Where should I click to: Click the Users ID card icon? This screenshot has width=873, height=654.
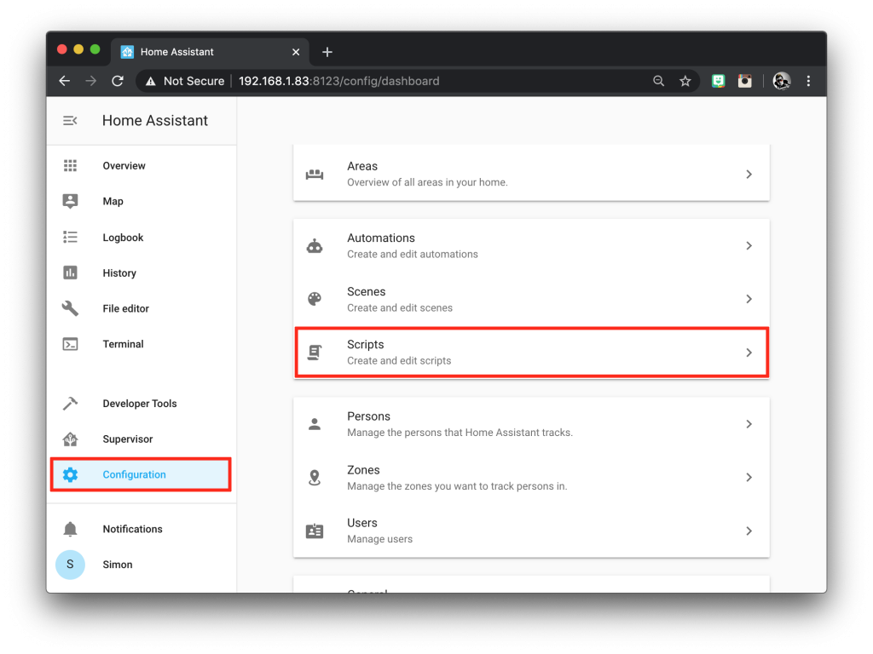tap(315, 531)
